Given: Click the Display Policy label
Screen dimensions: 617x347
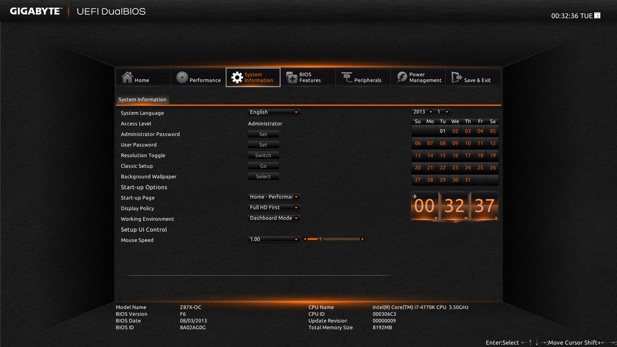Looking at the screenshot, I should (137, 208).
